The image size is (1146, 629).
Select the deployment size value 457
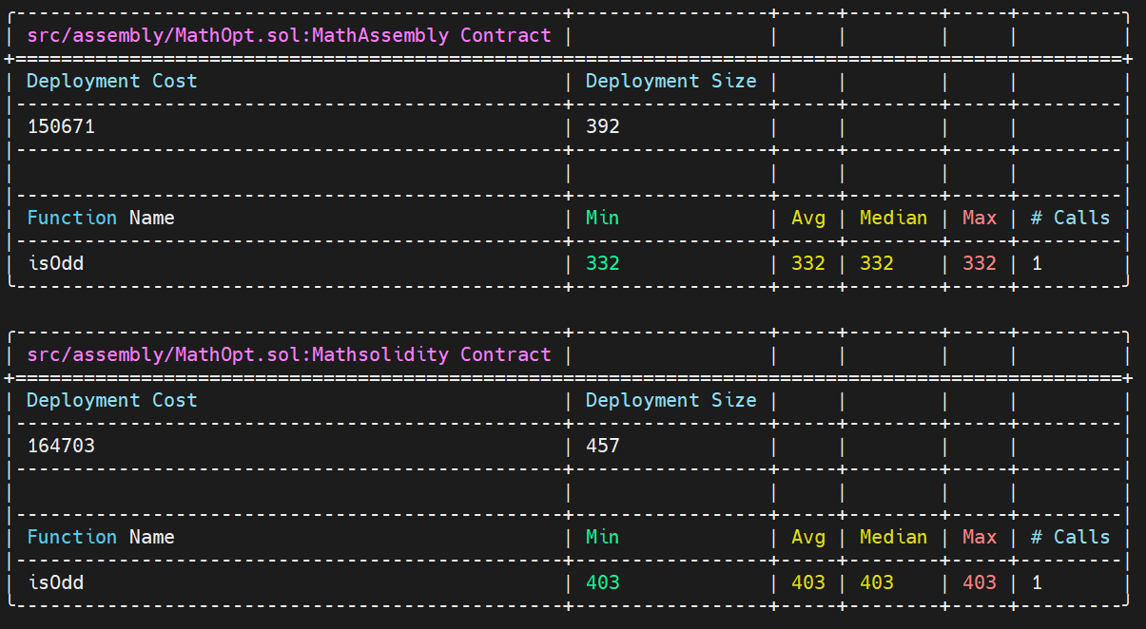click(603, 446)
